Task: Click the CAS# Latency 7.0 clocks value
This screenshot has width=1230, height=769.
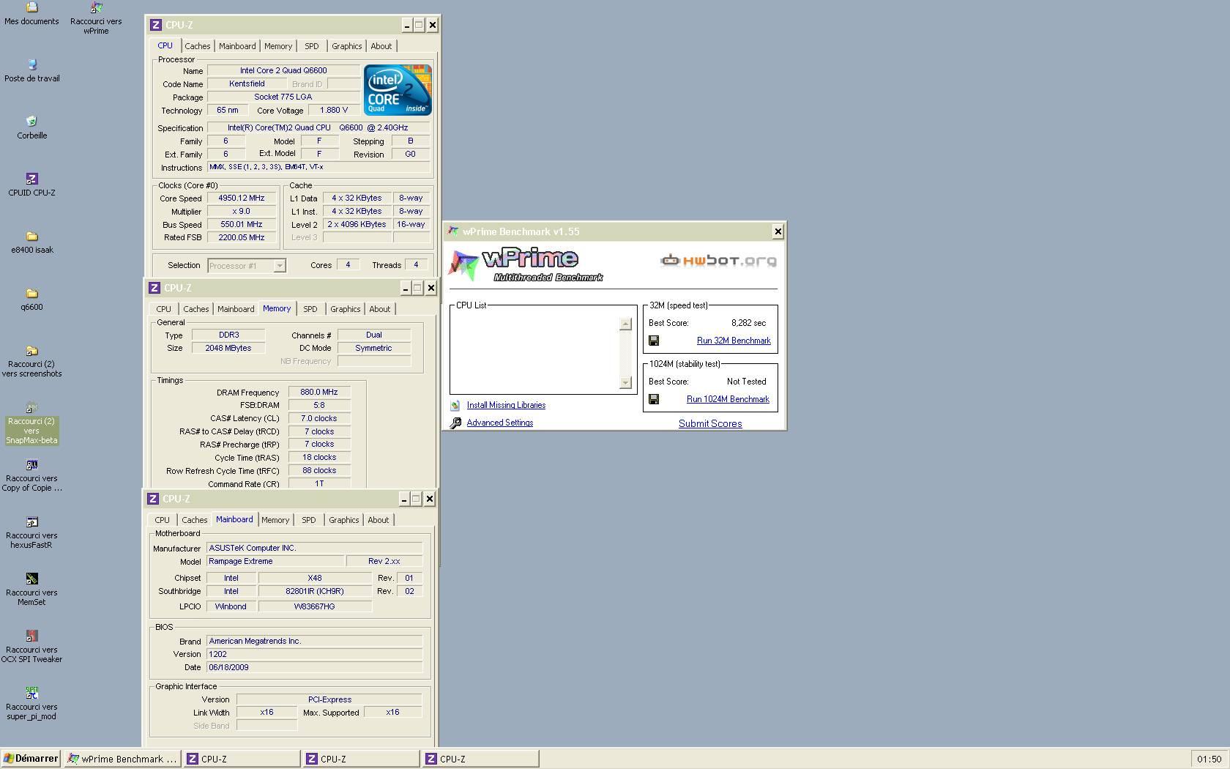Action: click(x=319, y=419)
